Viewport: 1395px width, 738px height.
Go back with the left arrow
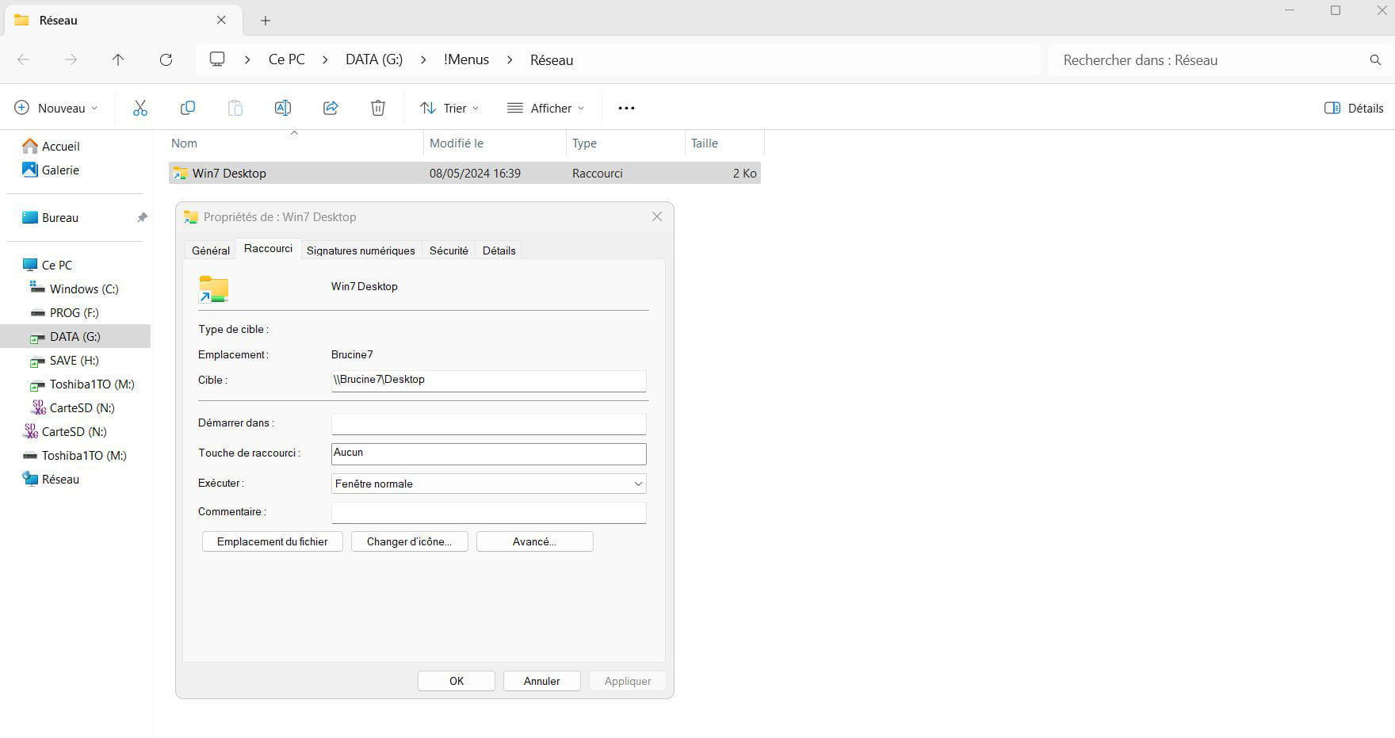coord(24,59)
